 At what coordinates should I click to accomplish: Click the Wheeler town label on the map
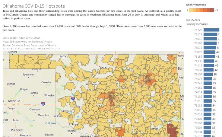49,95
